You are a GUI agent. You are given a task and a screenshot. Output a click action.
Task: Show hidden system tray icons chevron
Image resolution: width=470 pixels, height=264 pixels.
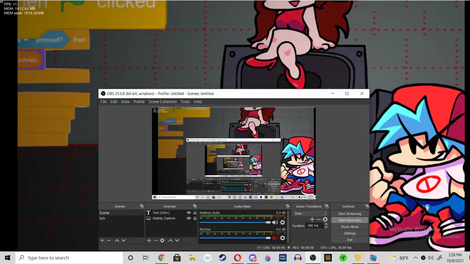coord(416,258)
